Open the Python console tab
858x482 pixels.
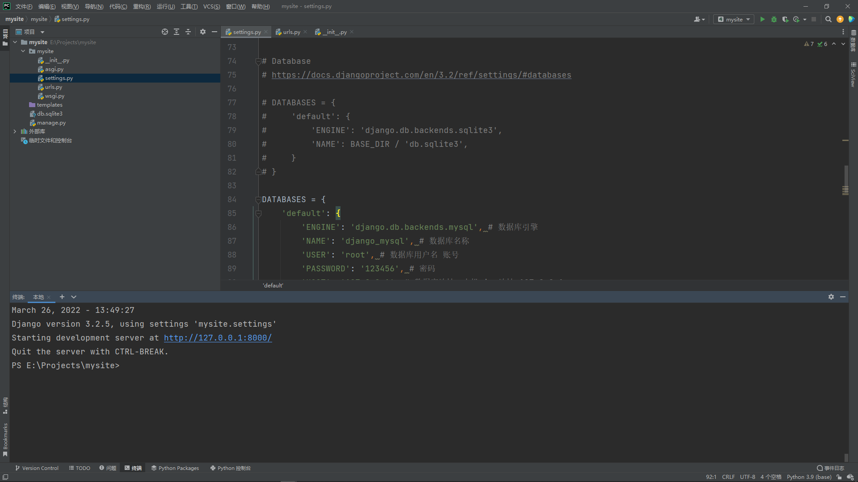coord(231,468)
